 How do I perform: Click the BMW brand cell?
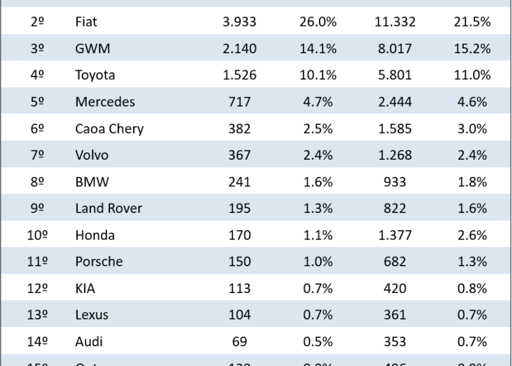[91, 182]
